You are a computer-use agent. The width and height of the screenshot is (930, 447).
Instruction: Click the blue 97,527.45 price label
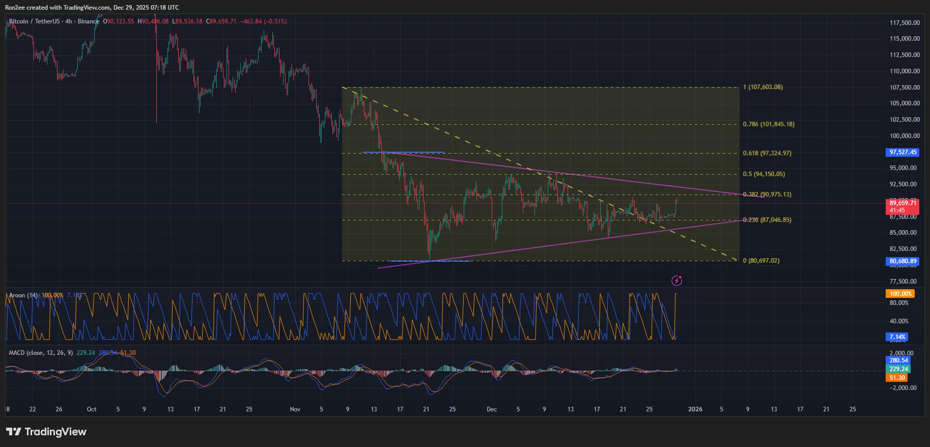(903, 152)
